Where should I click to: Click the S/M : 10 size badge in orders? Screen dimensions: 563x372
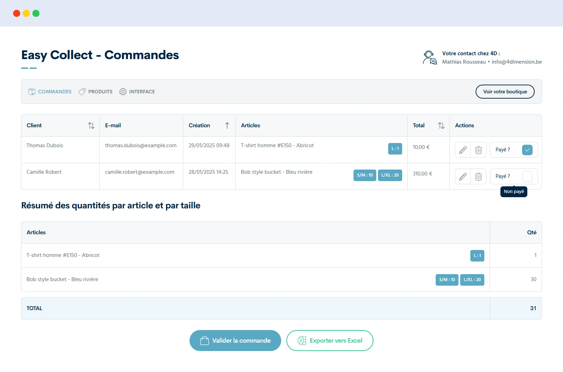click(365, 175)
